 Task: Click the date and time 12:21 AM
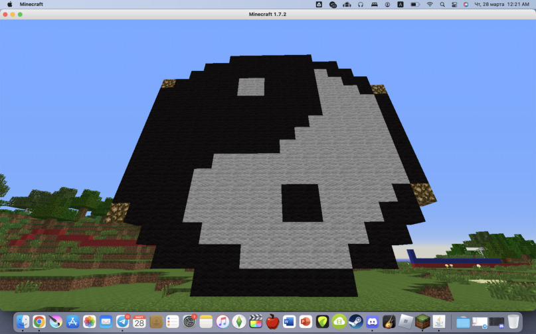click(501, 5)
